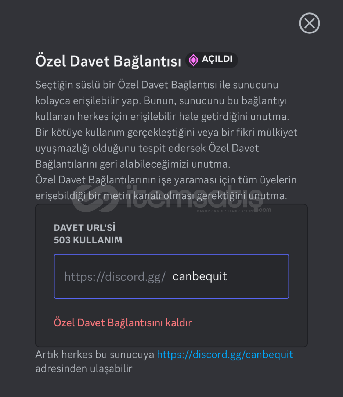The width and height of the screenshot is (343, 397).
Task: Click the 503 KULLANIM usage count
Action: 88,240
